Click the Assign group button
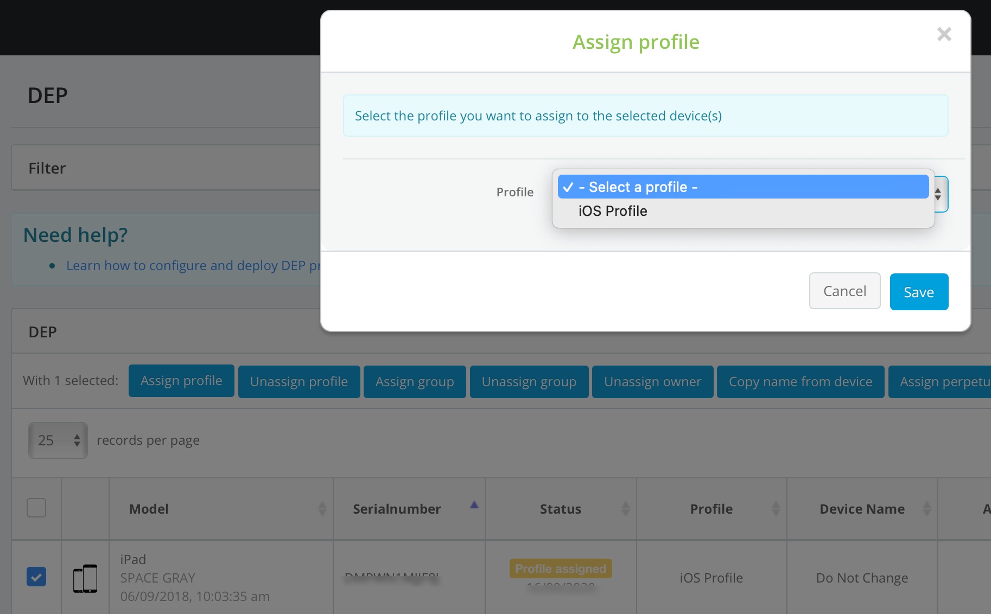Viewport: 991px width, 614px height. (415, 381)
